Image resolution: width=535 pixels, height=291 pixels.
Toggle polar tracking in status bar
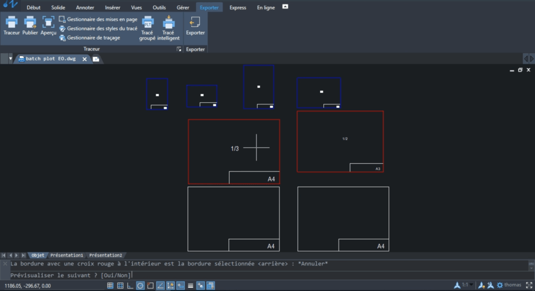pyautogui.click(x=140, y=286)
